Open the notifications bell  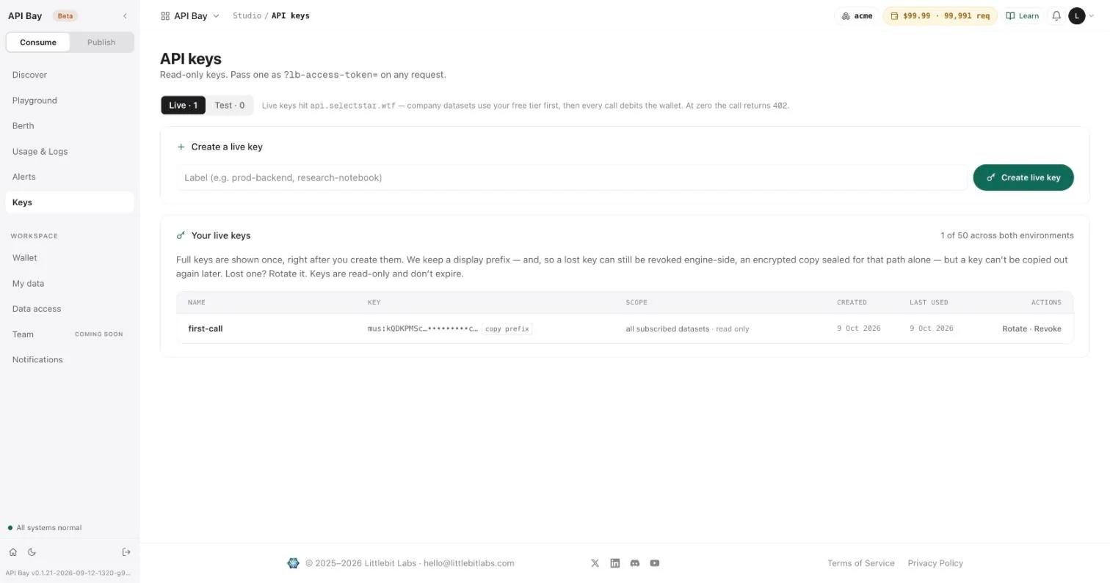click(x=1056, y=16)
